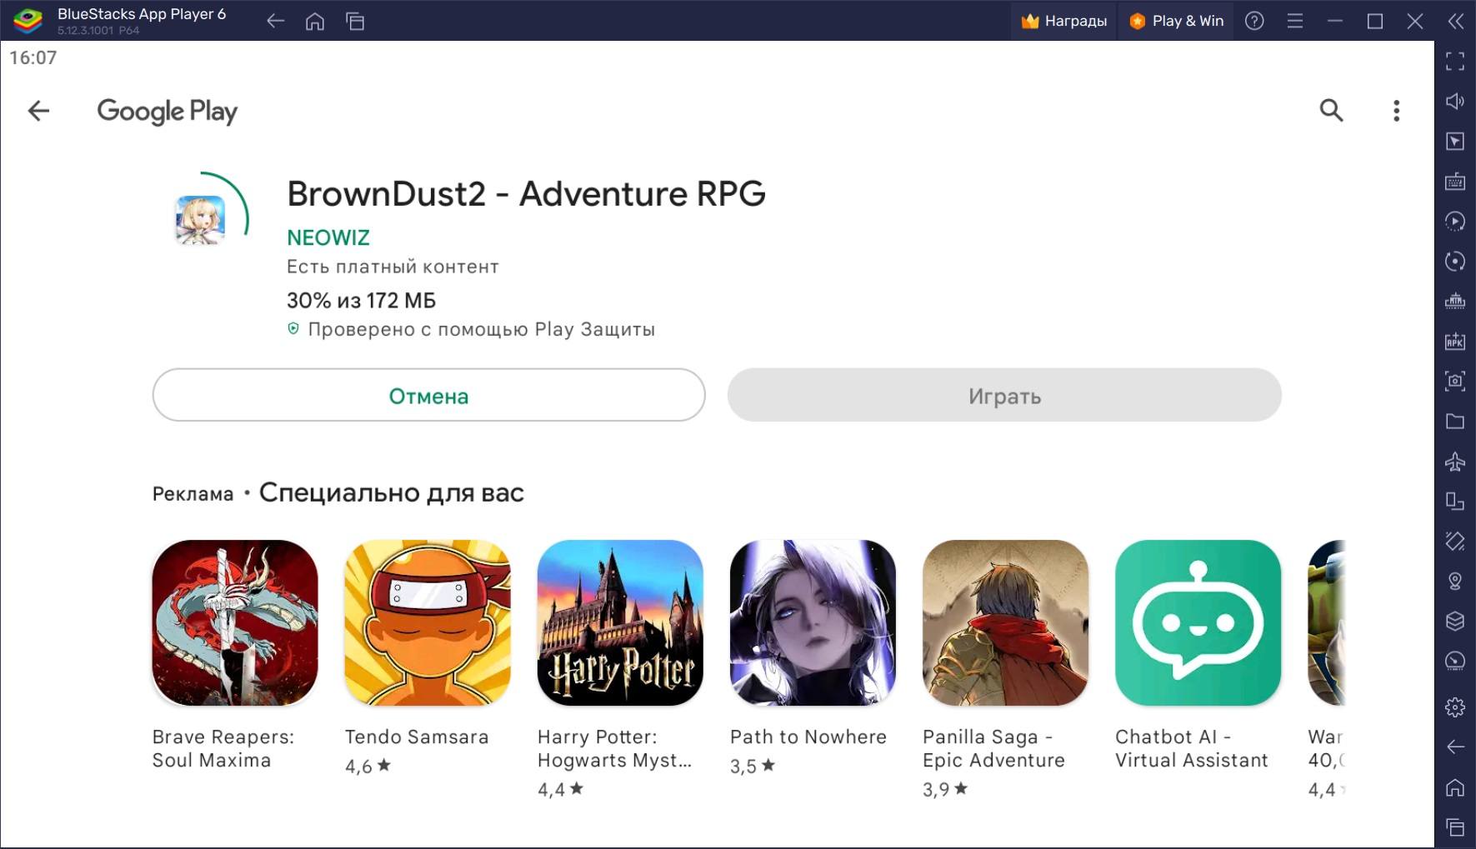Click the Google Play logo
The height and width of the screenshot is (849, 1476).
pyautogui.click(x=168, y=111)
